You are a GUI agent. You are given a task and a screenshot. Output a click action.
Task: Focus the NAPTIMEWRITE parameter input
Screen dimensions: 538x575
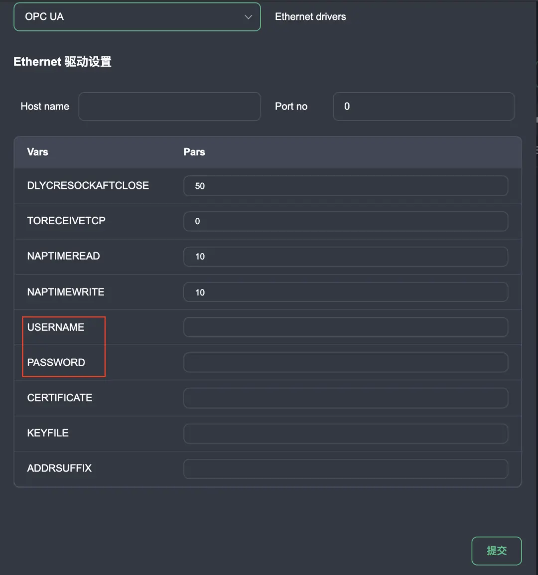pos(345,292)
